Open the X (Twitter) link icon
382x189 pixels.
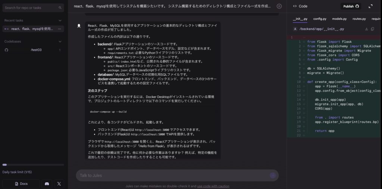coord(59,184)
